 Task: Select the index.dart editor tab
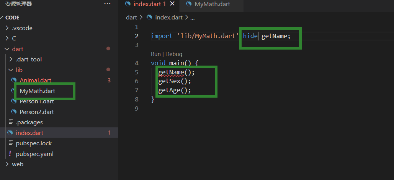149,4
